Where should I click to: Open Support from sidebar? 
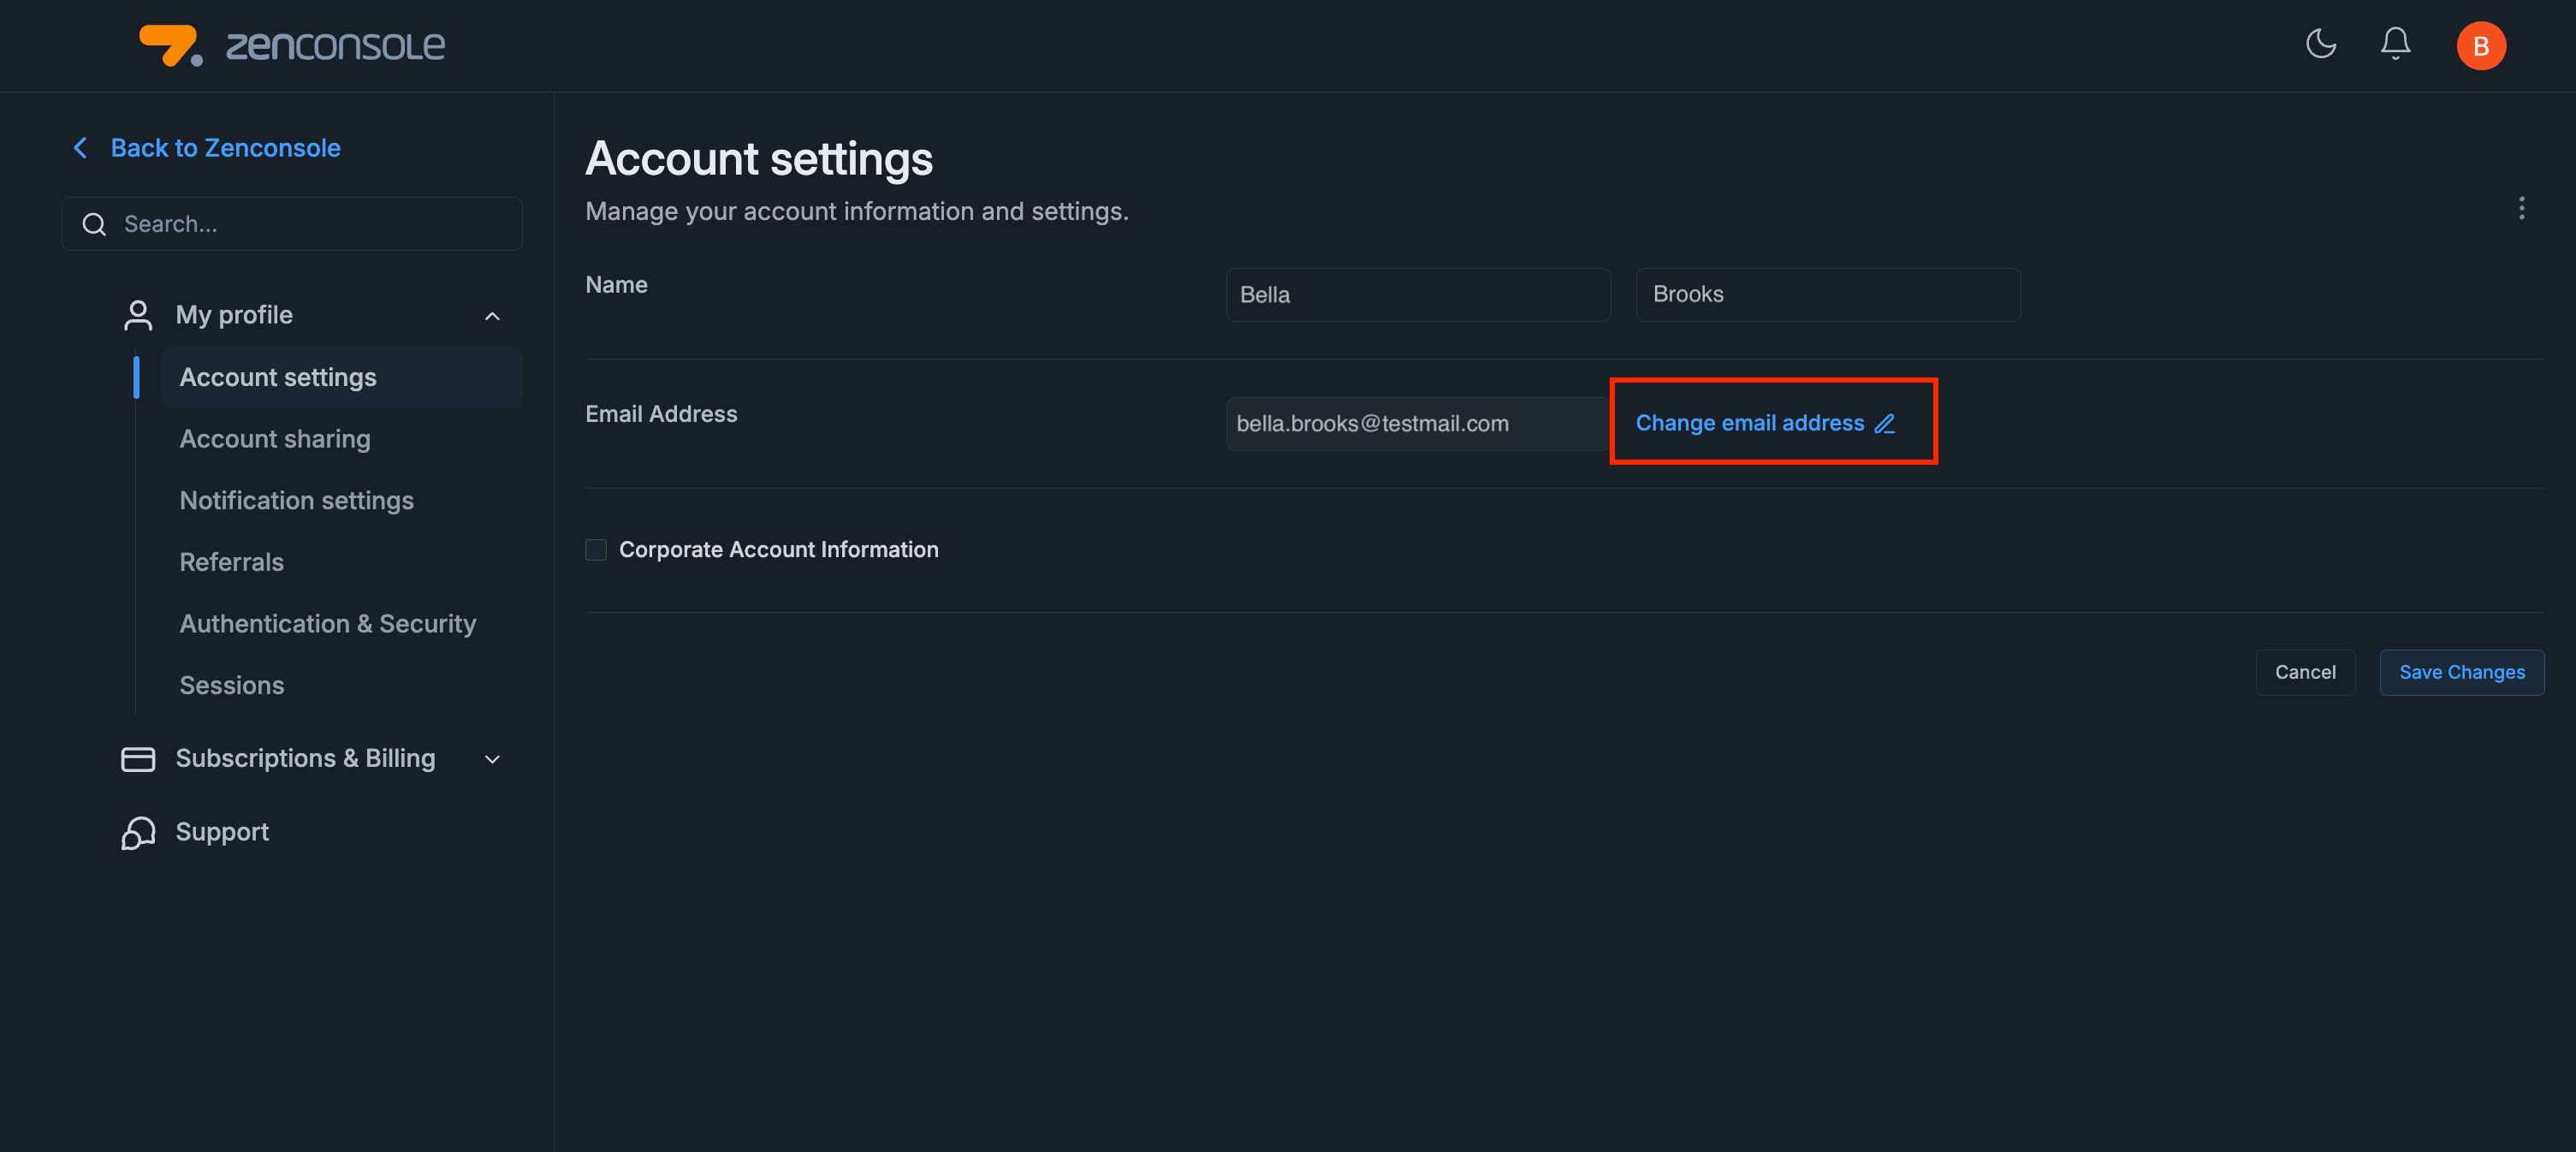coord(222,832)
